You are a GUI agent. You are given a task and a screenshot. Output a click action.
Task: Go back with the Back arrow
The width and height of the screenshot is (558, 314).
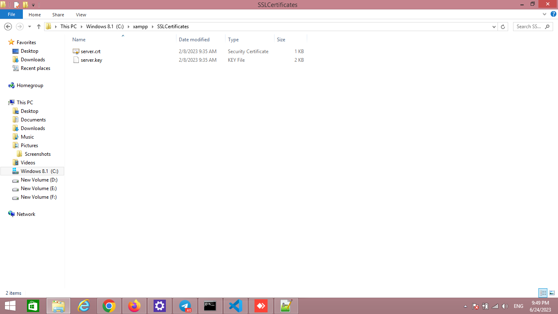pos(8,26)
